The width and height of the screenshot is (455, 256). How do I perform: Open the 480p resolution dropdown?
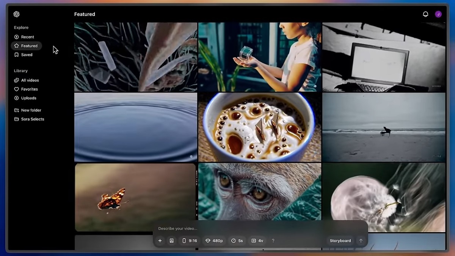pos(214,240)
